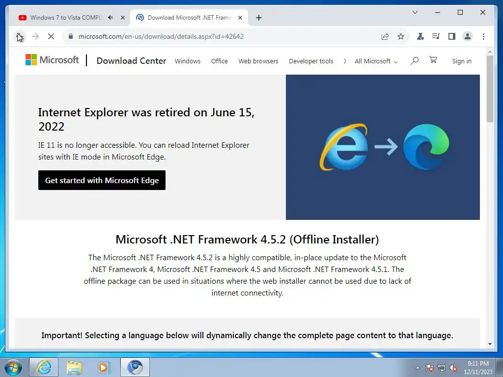Open the Developer tools navigation item
Image resolution: width=503 pixels, height=377 pixels.
[x=311, y=61]
